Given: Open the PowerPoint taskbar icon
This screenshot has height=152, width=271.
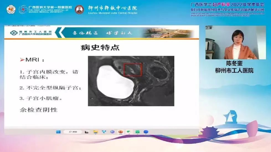Looking at the screenshot, I should point(121,132).
